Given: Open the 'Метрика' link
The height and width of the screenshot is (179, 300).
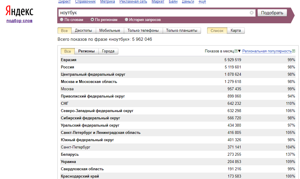Looking at the screenshot, I should pyautogui.click(x=107, y=1).
